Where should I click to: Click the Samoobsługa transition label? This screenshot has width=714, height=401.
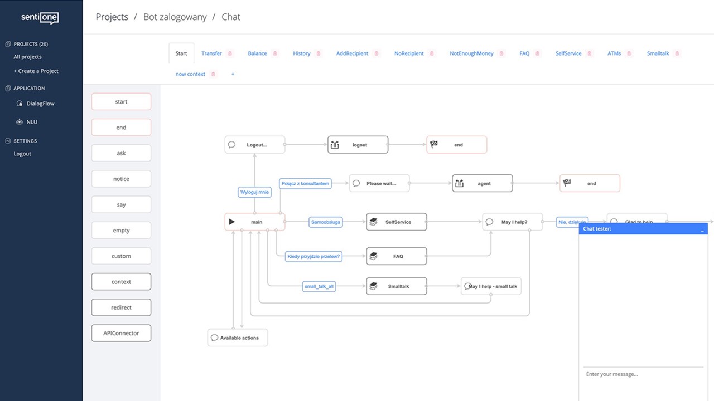[326, 222]
